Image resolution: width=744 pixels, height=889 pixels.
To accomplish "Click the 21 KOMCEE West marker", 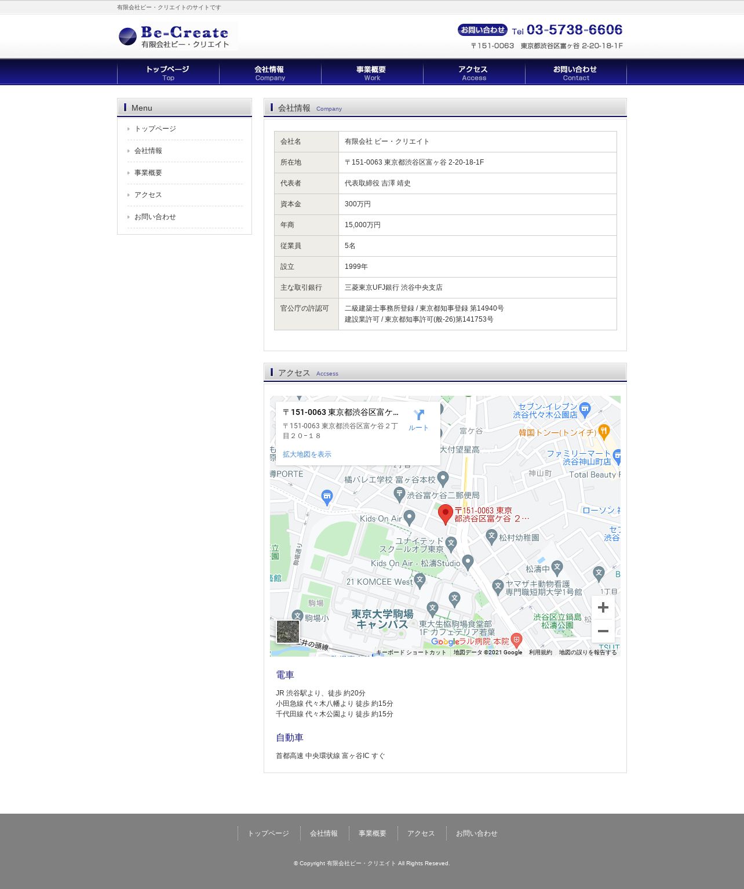I will pyautogui.click(x=420, y=581).
